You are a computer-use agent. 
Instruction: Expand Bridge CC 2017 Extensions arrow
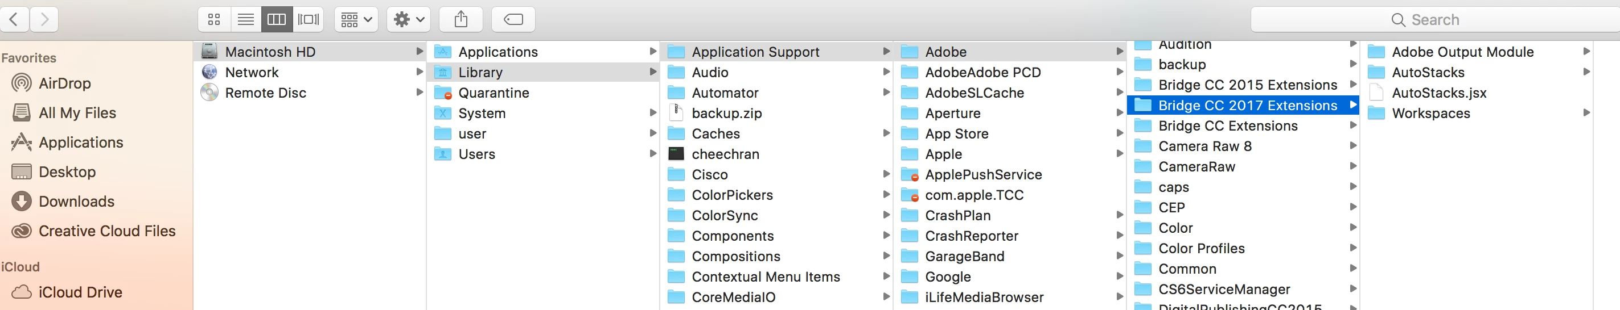pos(1352,105)
